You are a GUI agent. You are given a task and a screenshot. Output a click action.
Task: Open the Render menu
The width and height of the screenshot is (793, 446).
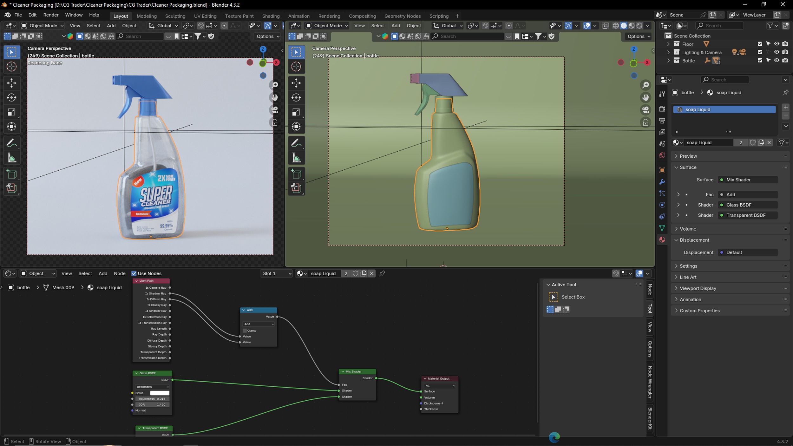click(x=51, y=15)
